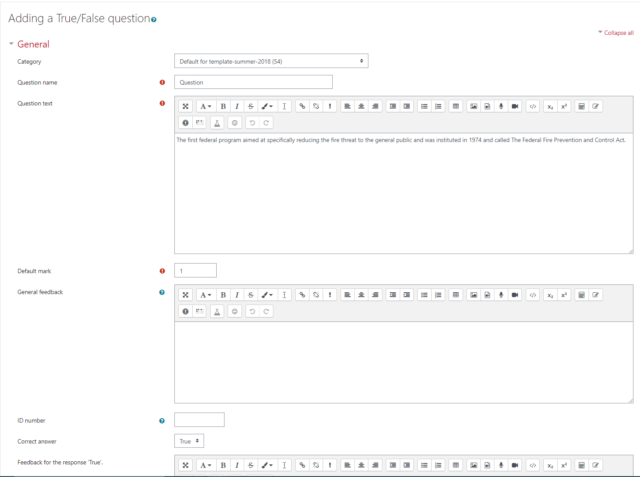Image resolution: width=640 pixels, height=477 pixels.
Task: Click inside the General feedback text area
Action: [x=404, y=362]
